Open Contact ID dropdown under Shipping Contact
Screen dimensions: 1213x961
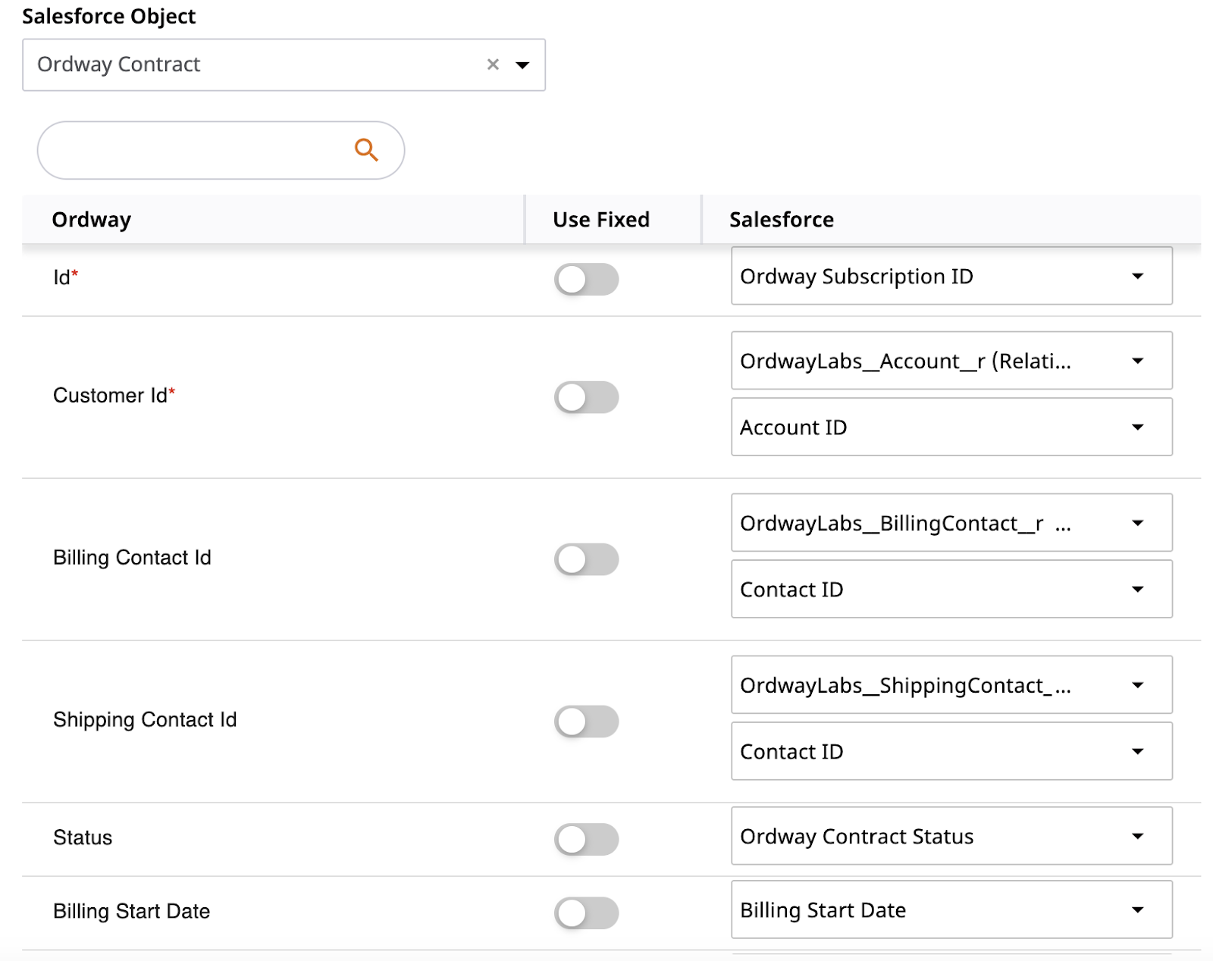tap(951, 751)
